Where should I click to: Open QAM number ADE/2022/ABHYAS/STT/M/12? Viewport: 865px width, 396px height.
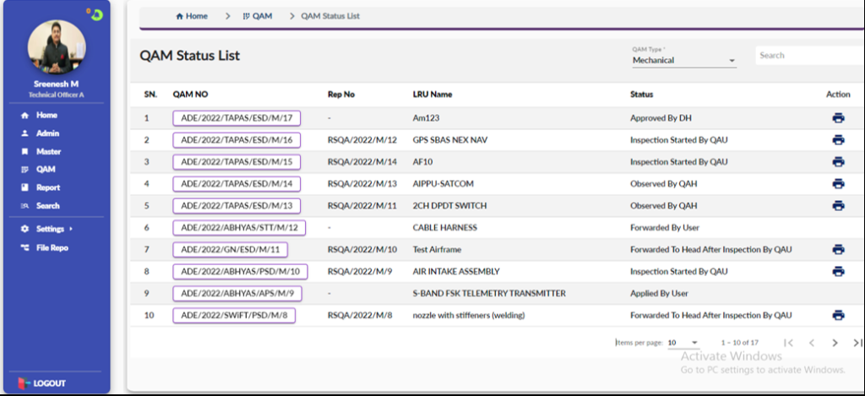pos(239,227)
